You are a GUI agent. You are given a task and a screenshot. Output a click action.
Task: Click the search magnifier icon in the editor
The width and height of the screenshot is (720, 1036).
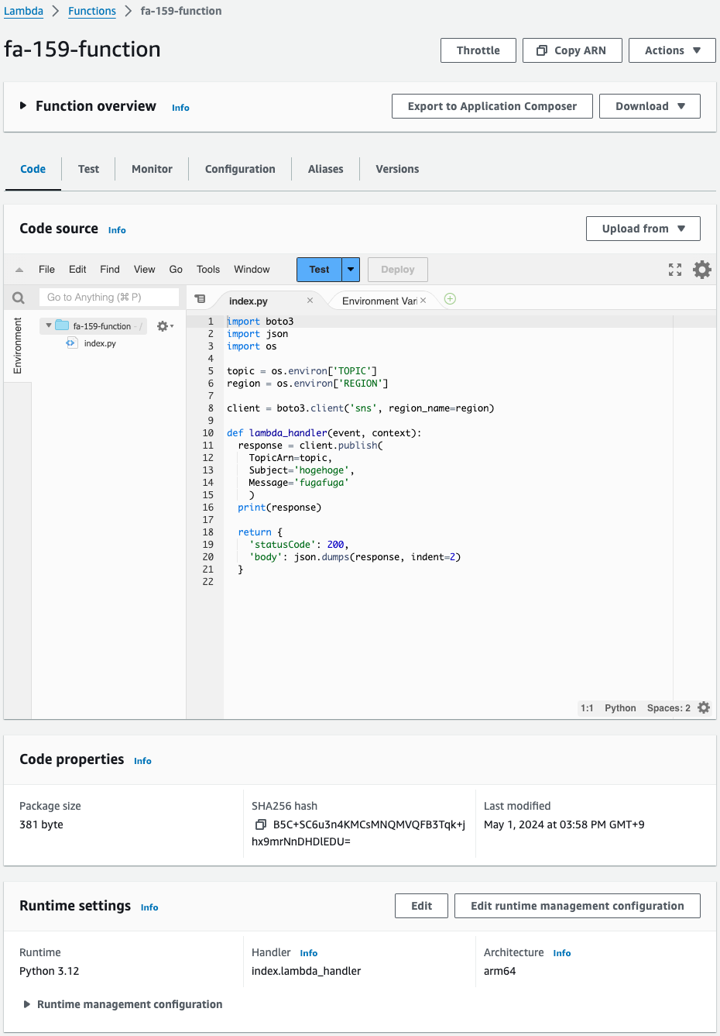coord(17,297)
